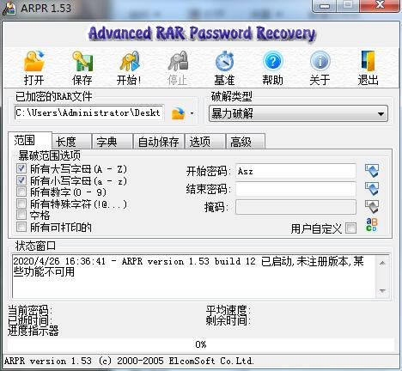Click the encrypted RAR file path field
402x371 pixels.
(x=89, y=113)
